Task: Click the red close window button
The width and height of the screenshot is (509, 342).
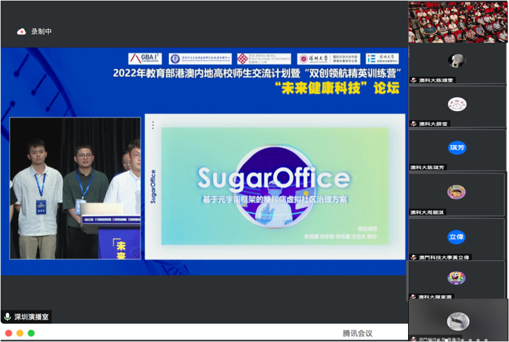Action: [9, 333]
